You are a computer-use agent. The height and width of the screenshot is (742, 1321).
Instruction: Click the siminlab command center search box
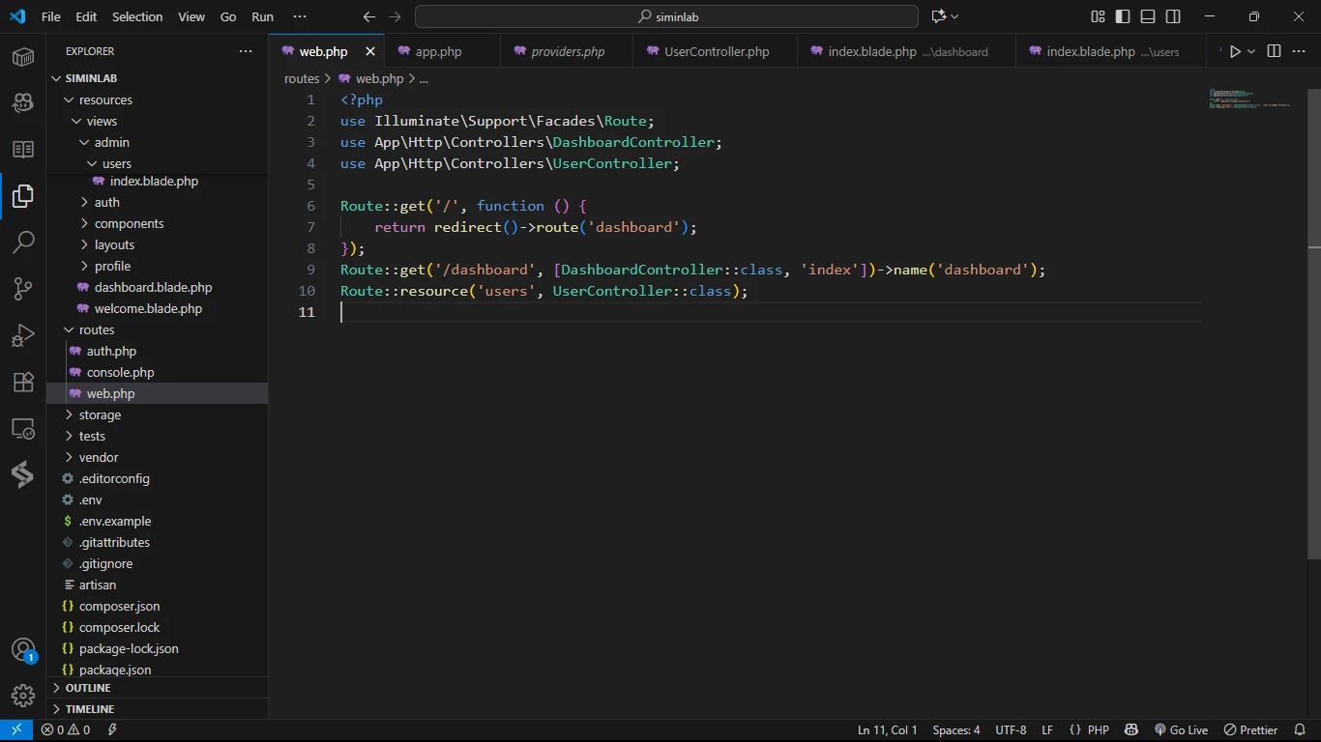pos(666,16)
